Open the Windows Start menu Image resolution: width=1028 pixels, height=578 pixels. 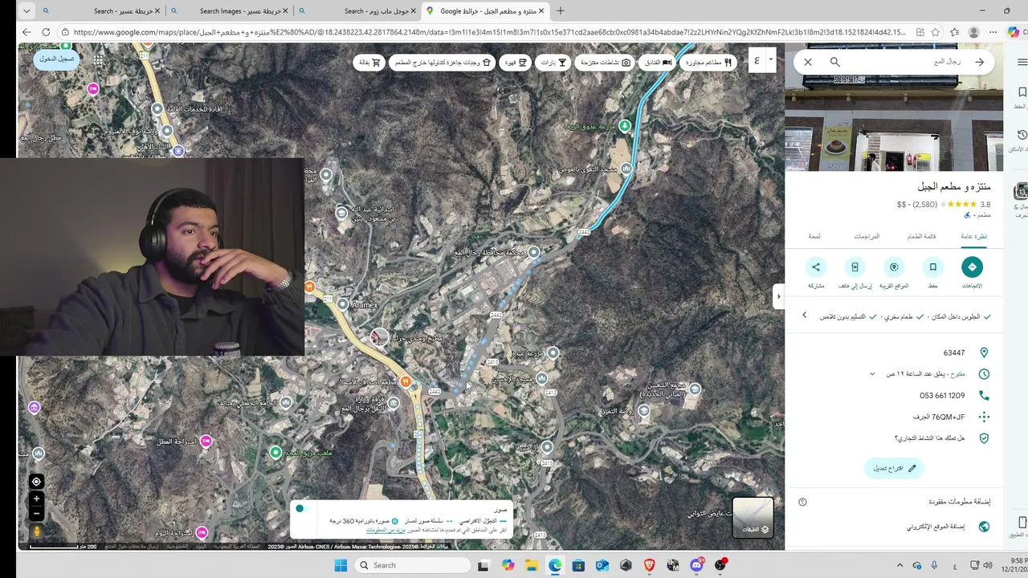tap(341, 565)
